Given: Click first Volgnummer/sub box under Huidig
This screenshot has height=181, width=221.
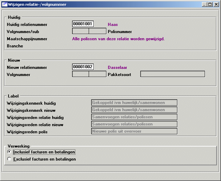Looking at the screenshot, I should tap(80, 31).
